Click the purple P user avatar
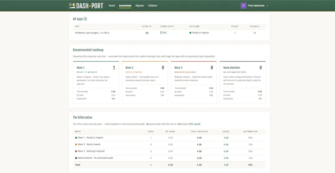Image resolution: width=335 pixels, height=173 pixels. (x=243, y=6)
